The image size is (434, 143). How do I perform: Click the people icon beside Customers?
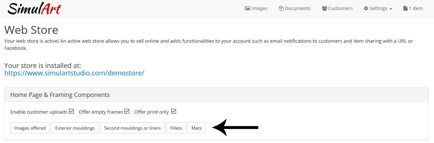(325, 9)
